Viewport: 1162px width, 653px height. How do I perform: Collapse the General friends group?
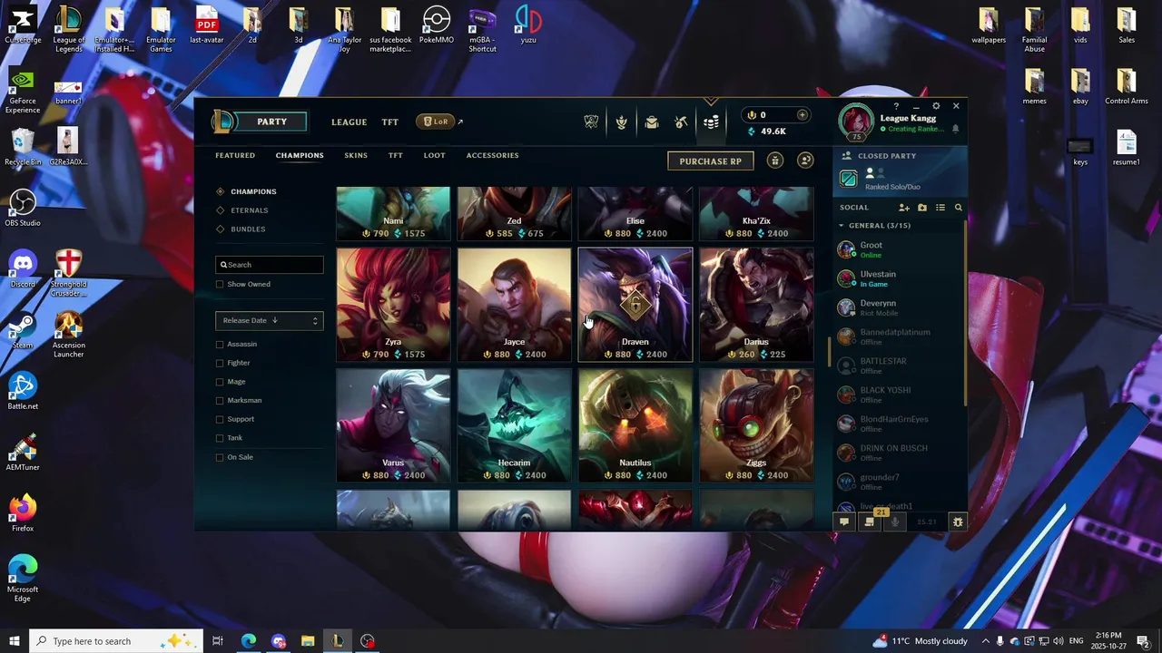point(841,226)
